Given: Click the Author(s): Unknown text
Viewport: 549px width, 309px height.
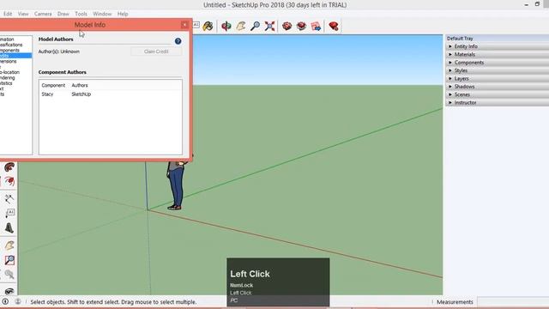Looking at the screenshot, I should (59, 51).
